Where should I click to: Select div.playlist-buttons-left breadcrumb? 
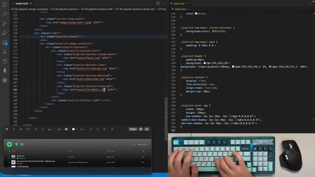tap(97, 9)
